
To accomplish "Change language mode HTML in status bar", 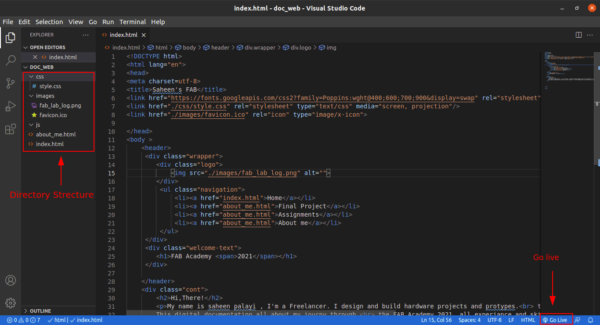I will pyautogui.click(x=528, y=320).
